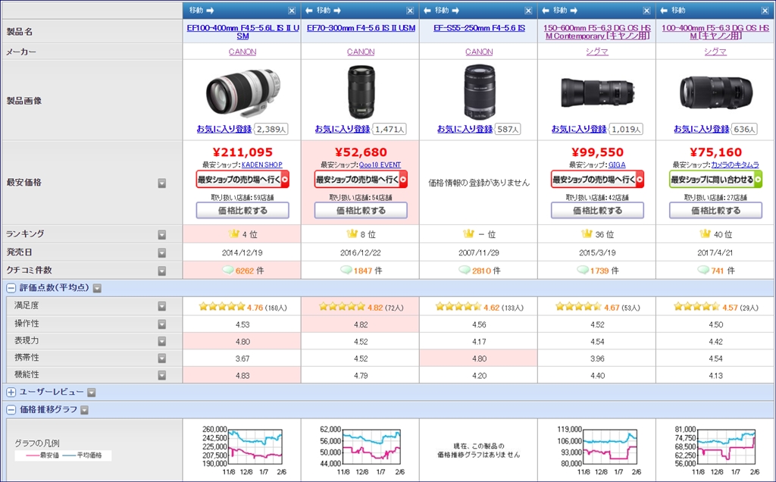Open EF100-400mm F4.5-5.6L IS II USM product link
Viewport: 776px width, 482px height.
(242, 32)
